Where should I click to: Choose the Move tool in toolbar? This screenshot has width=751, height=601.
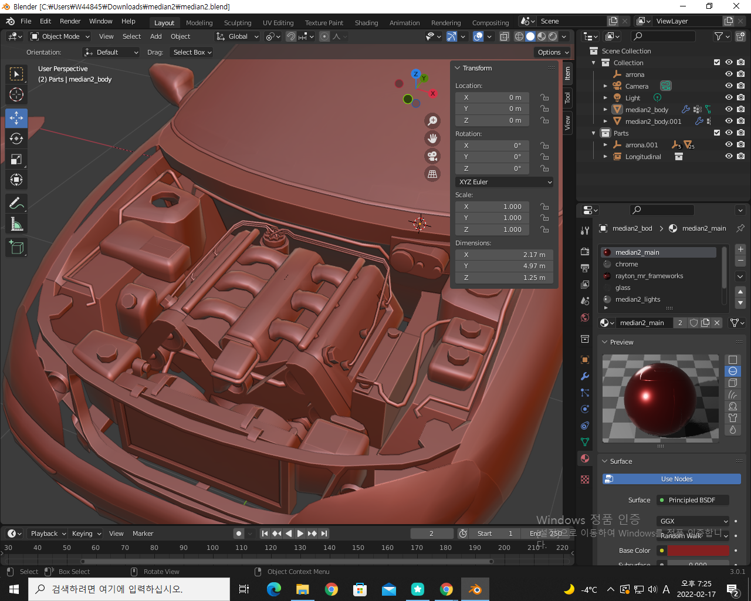pos(16,118)
